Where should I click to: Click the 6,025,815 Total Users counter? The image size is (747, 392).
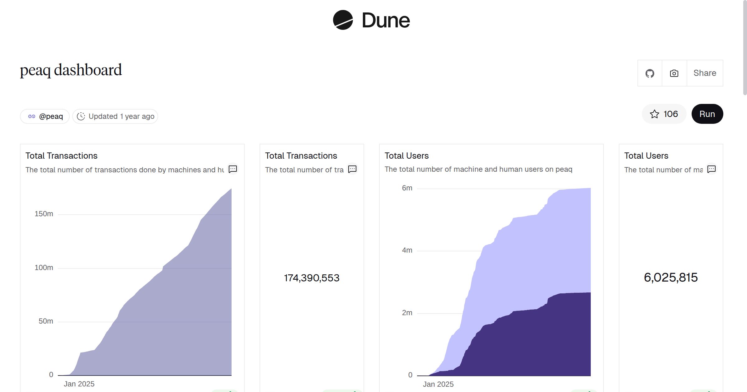point(671,278)
